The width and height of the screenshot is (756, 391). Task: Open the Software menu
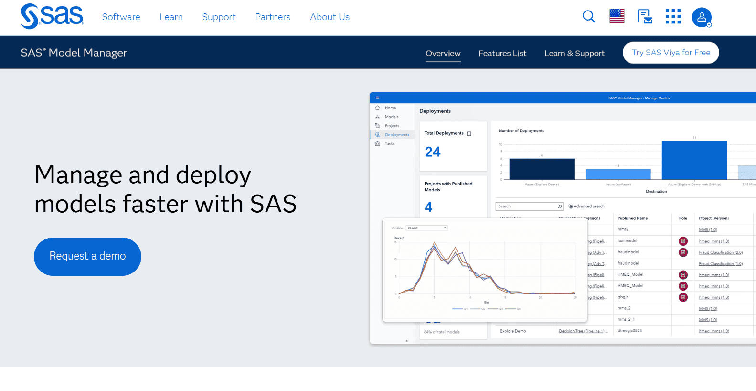[x=121, y=17]
